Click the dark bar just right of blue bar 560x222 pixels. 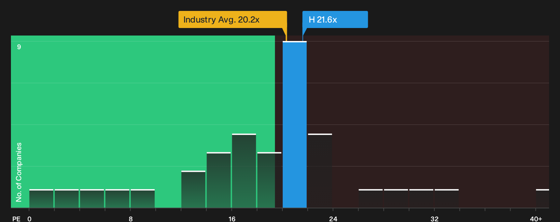click(320, 171)
